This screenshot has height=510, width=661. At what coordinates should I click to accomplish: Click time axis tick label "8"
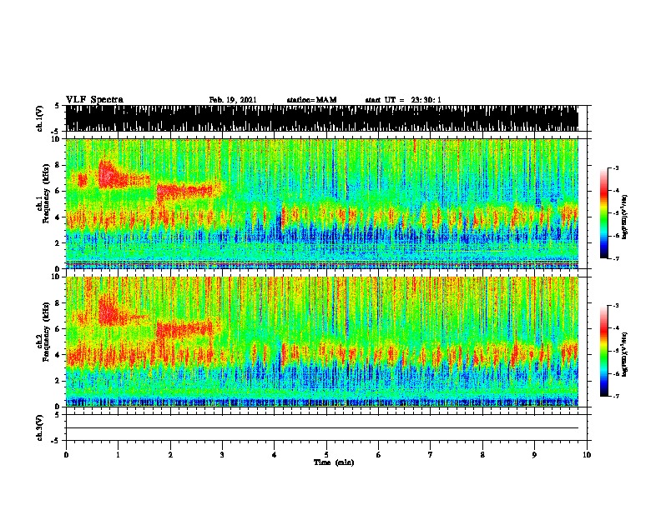coord(482,454)
